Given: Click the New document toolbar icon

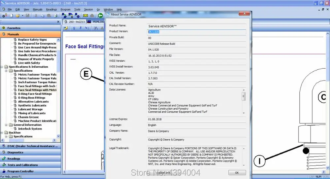Looking at the screenshot, I should click(x=12, y=16).
